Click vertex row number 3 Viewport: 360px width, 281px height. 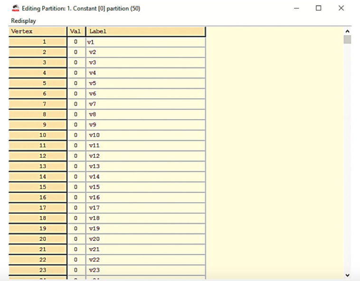pos(38,63)
